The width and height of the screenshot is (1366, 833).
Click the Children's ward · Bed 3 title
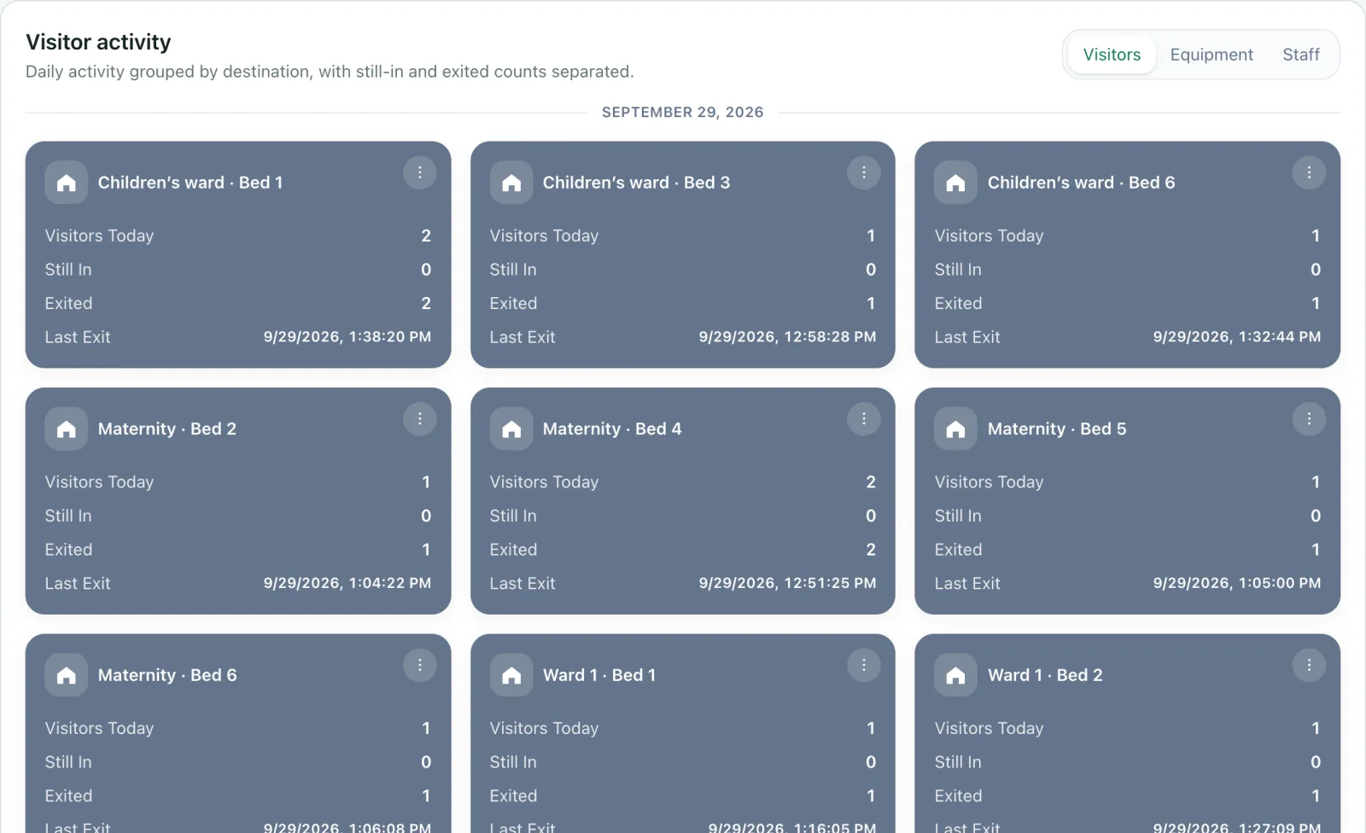[636, 183]
